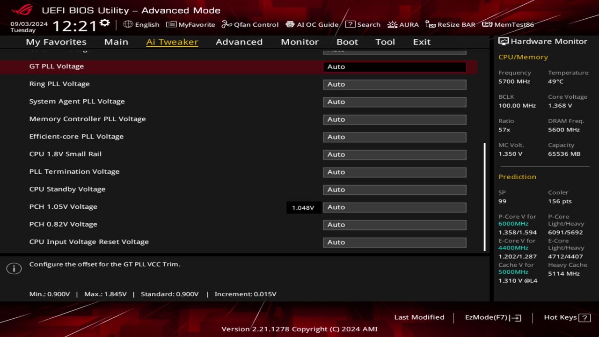Image resolution: width=599 pixels, height=337 pixels.
Task: Select Efficient-core PLL Voltage label
Action: (x=76, y=137)
